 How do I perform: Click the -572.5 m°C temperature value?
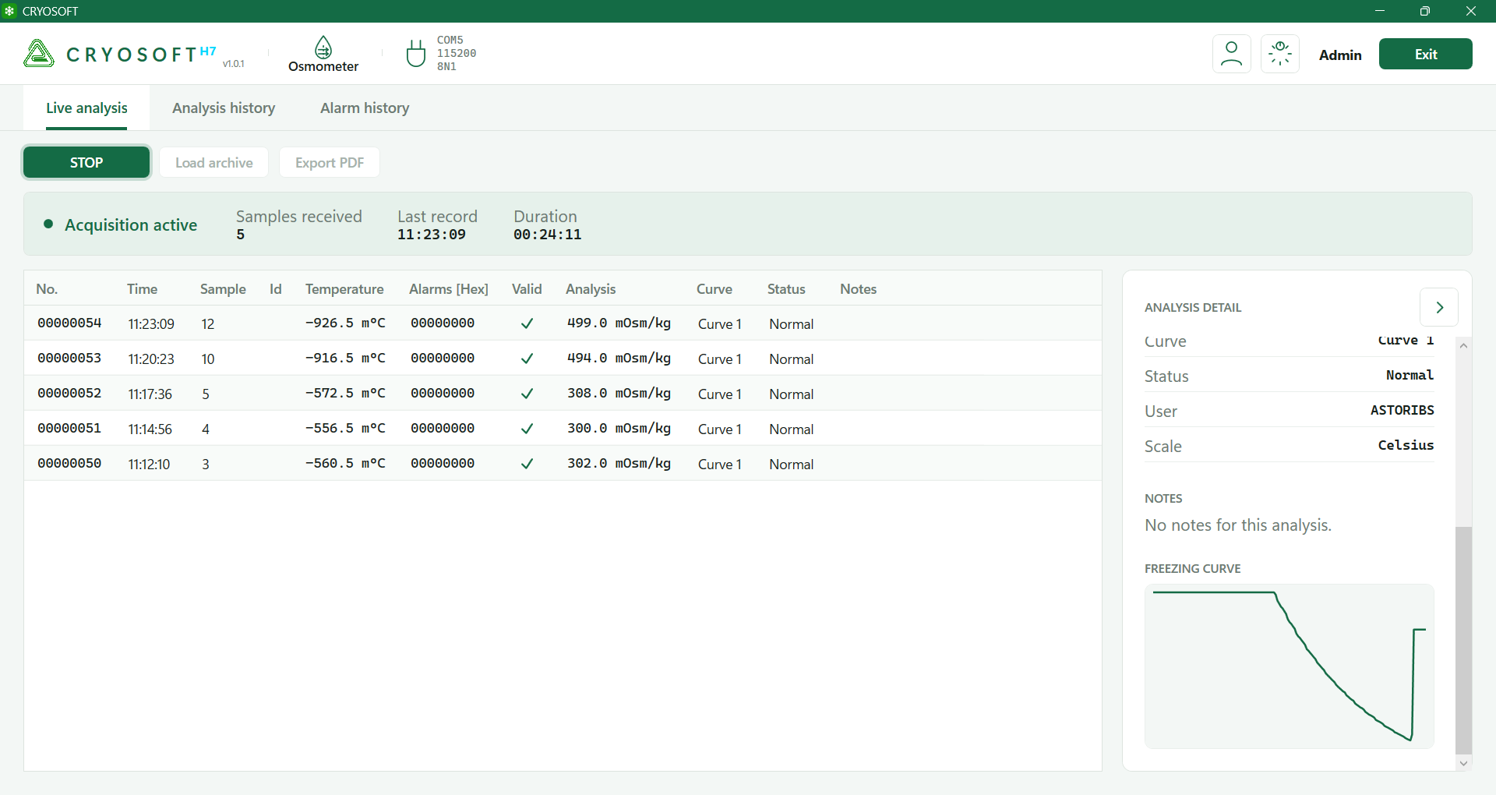(x=345, y=393)
